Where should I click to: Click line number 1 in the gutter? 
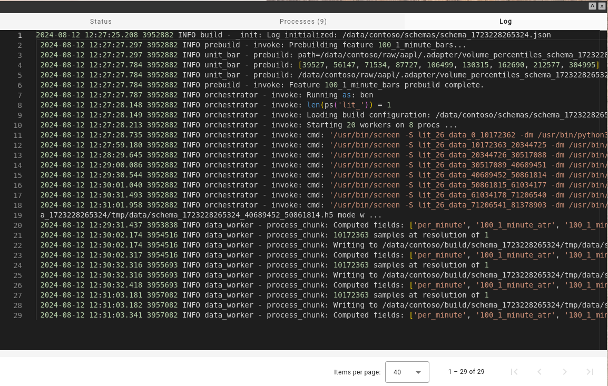(x=19, y=35)
